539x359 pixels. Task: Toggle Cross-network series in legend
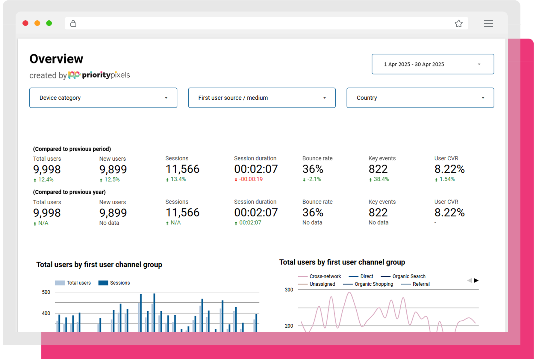pyautogui.click(x=325, y=276)
